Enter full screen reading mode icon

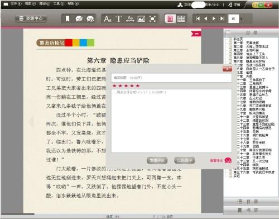pyautogui.click(x=152, y=19)
